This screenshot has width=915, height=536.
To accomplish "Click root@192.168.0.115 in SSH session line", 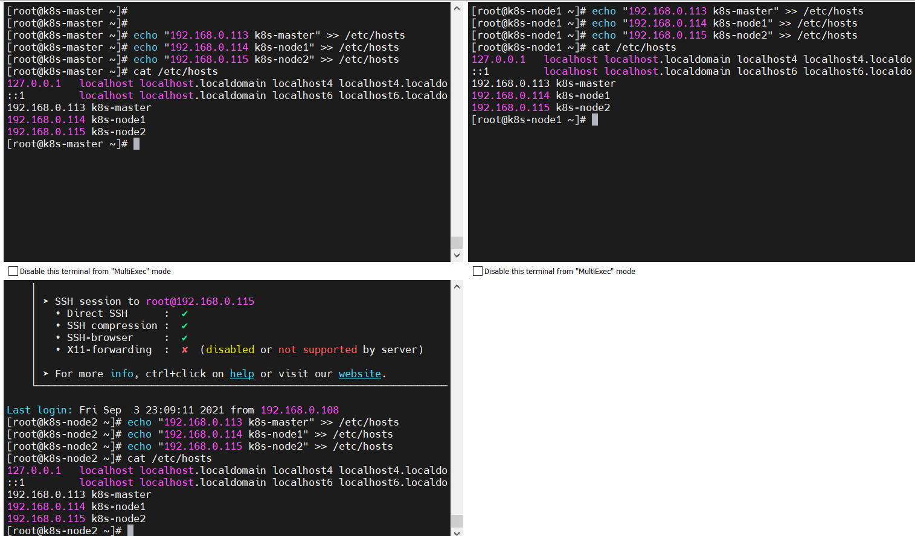I will 200,301.
